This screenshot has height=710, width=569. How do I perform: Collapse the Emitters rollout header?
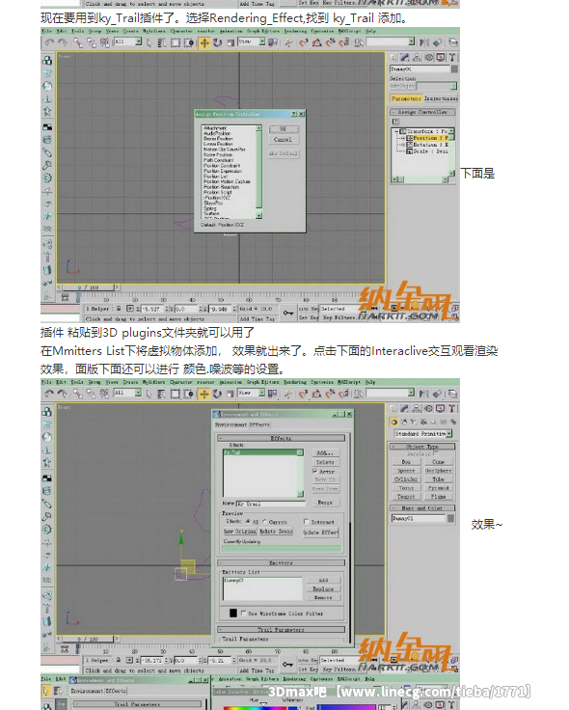[x=281, y=562]
